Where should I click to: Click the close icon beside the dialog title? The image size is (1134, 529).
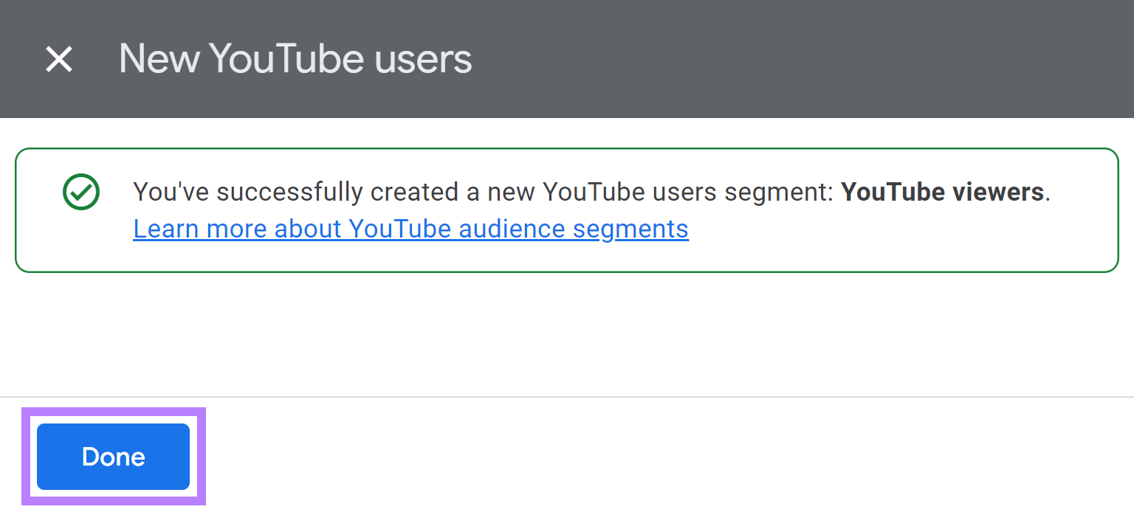(58, 59)
